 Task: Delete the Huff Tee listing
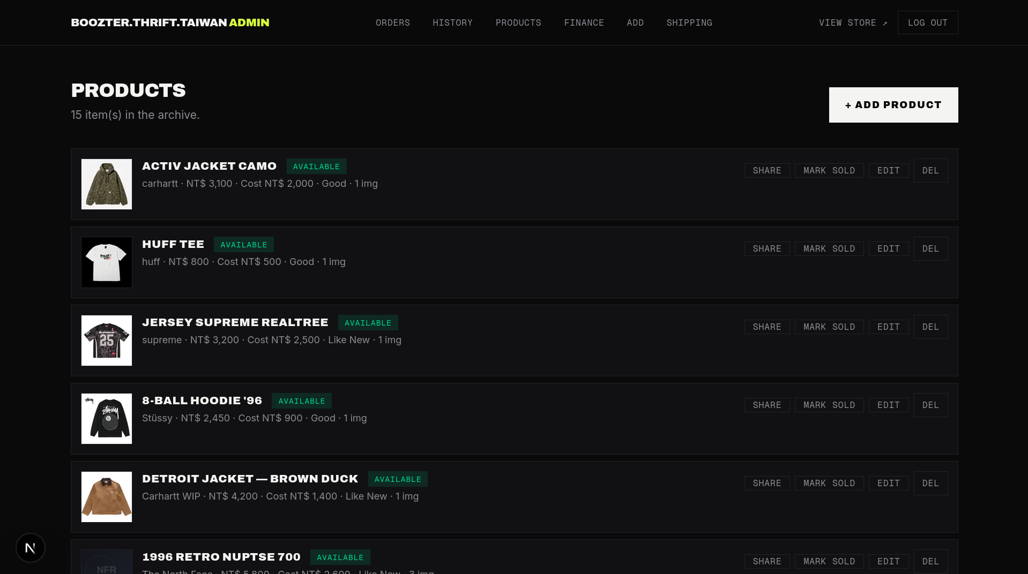coord(930,248)
